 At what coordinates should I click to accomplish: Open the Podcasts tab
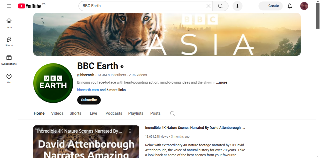[113, 113]
